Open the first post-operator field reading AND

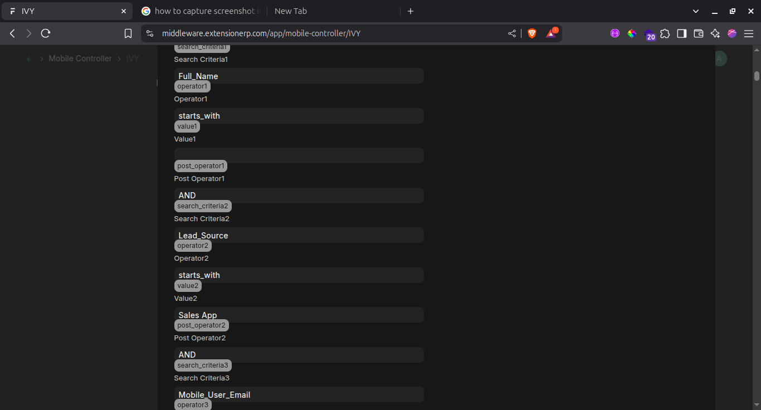pos(299,196)
